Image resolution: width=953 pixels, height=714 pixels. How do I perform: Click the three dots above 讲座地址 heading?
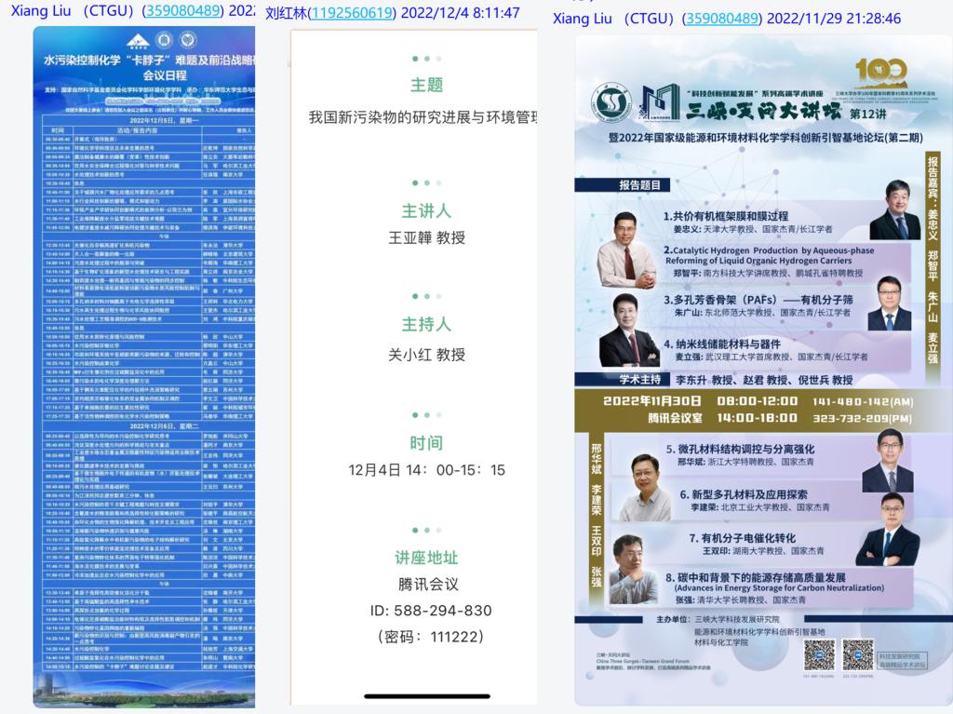tap(426, 533)
